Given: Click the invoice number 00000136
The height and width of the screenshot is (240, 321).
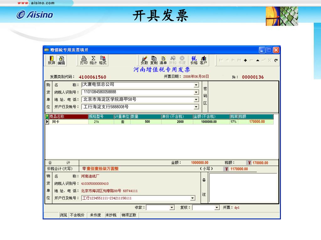Looking at the screenshot, I should point(253,77).
